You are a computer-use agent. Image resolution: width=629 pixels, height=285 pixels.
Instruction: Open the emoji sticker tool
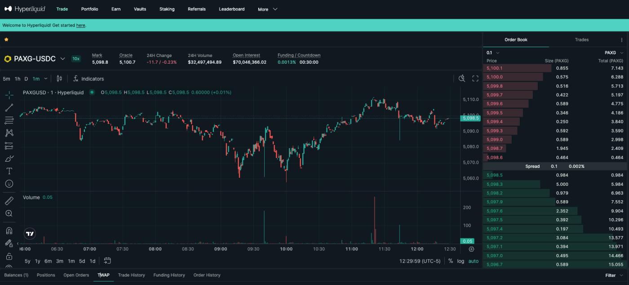9,184
